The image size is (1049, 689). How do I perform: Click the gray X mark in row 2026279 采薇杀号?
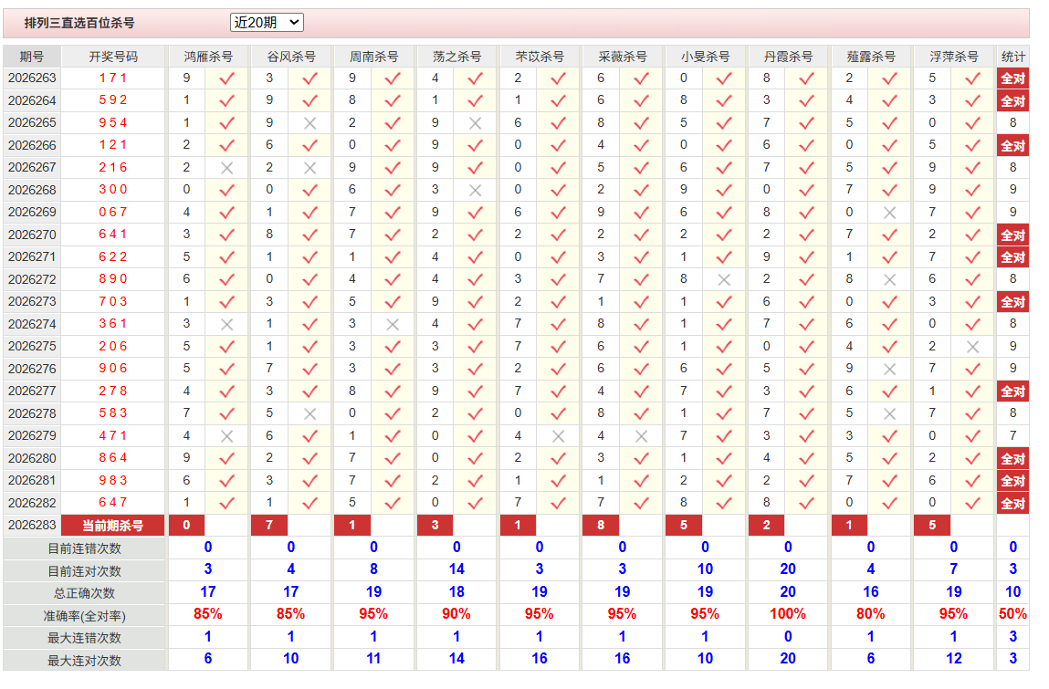point(641,436)
